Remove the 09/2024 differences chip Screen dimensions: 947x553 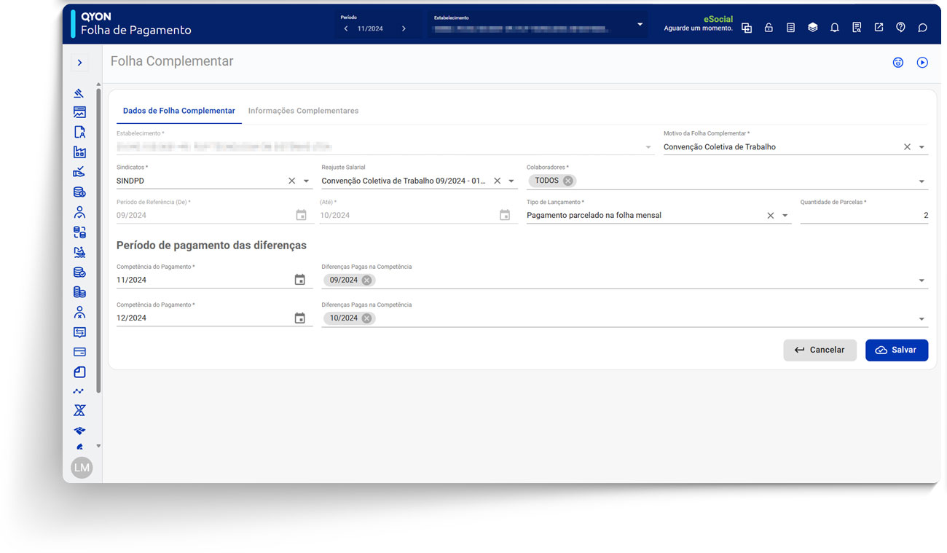click(366, 280)
